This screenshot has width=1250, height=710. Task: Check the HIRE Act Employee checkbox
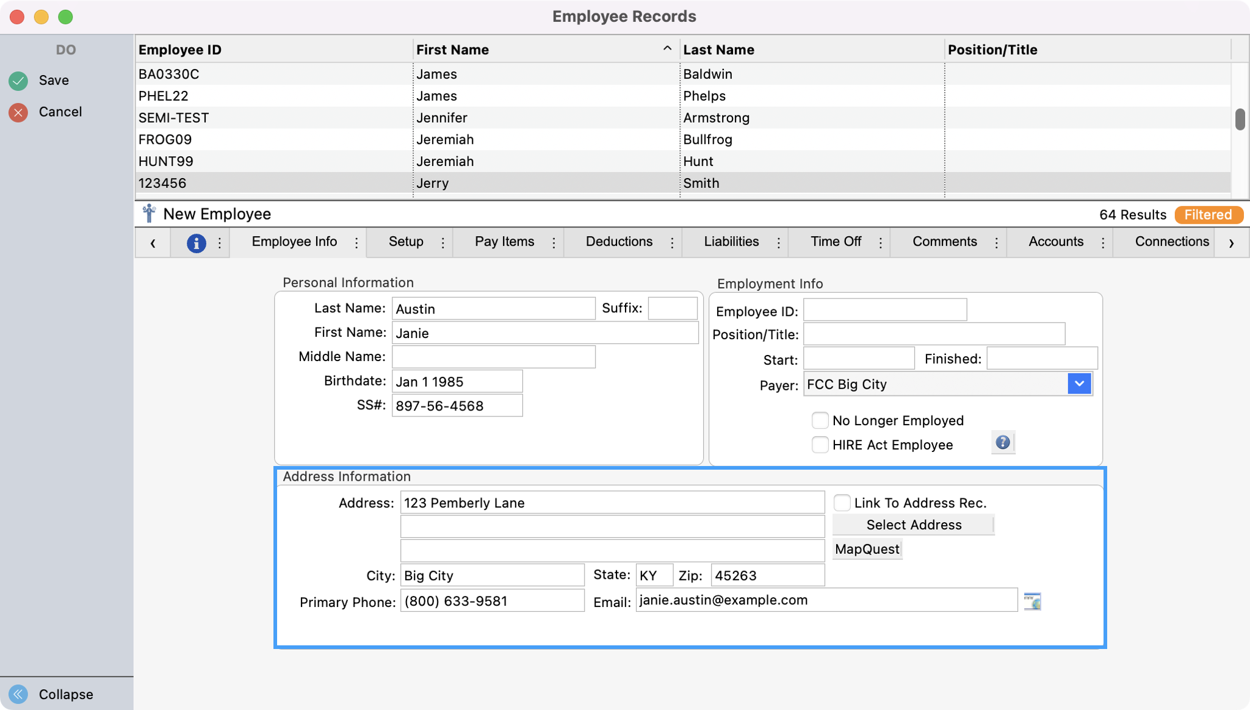(x=820, y=445)
